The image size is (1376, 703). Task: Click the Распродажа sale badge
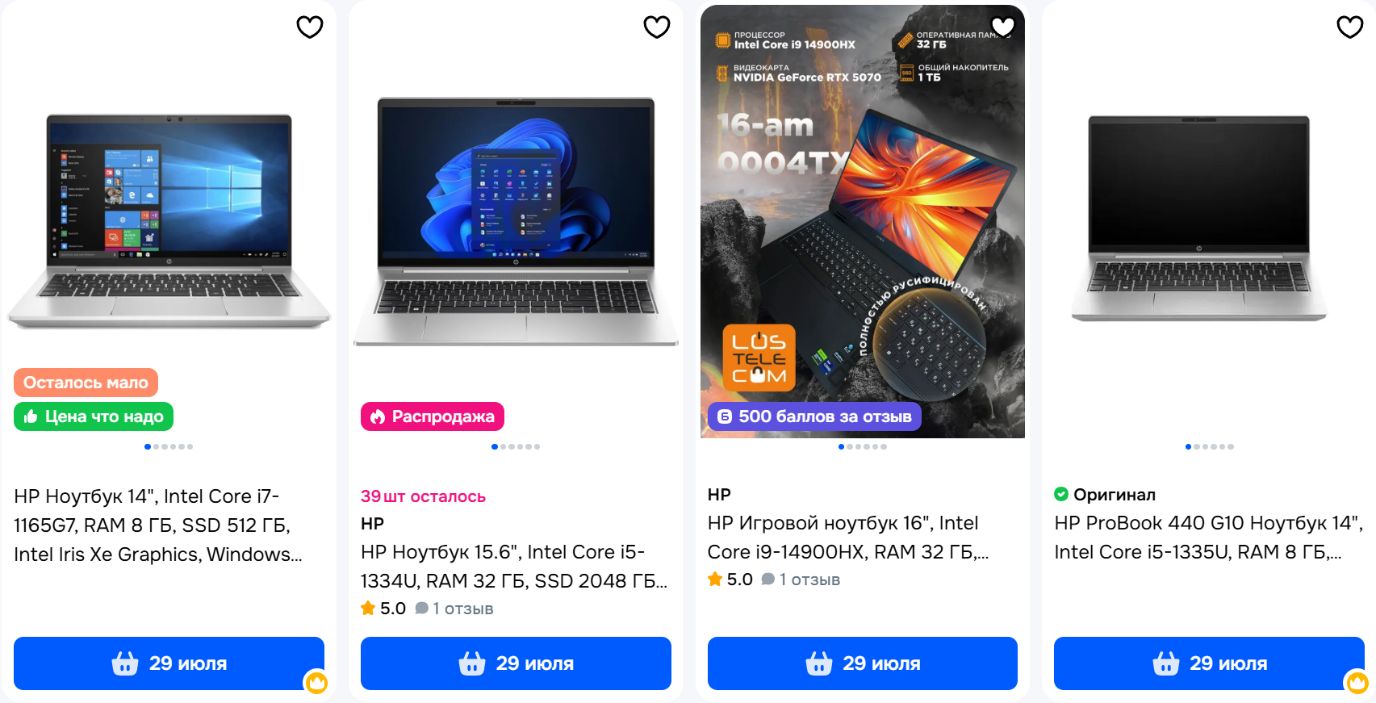coord(433,416)
